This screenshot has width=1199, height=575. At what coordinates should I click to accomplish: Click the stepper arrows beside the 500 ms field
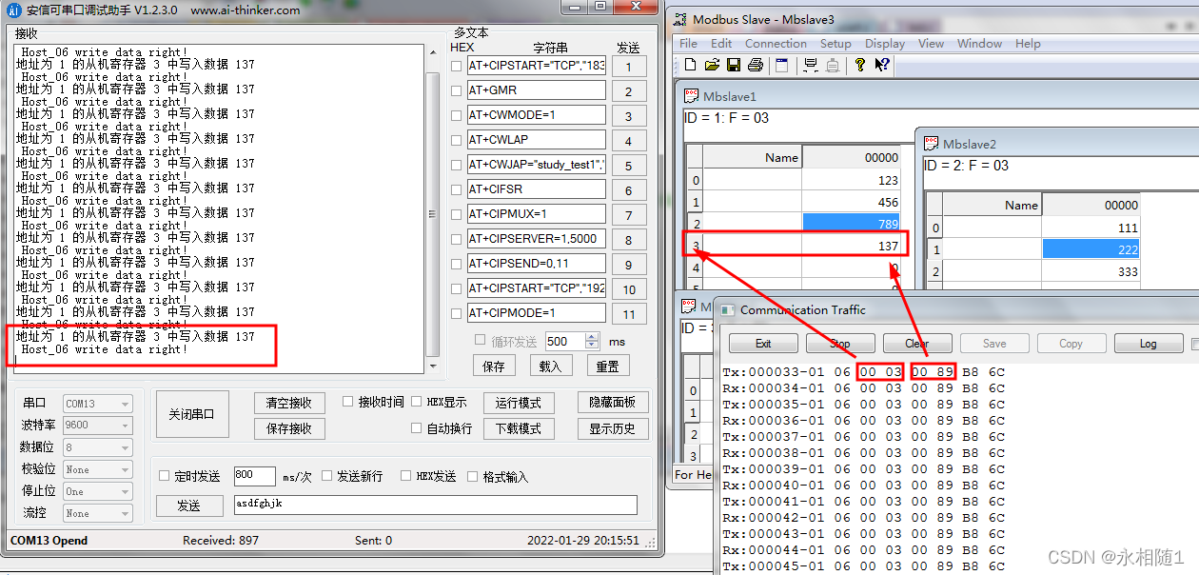coord(593,341)
